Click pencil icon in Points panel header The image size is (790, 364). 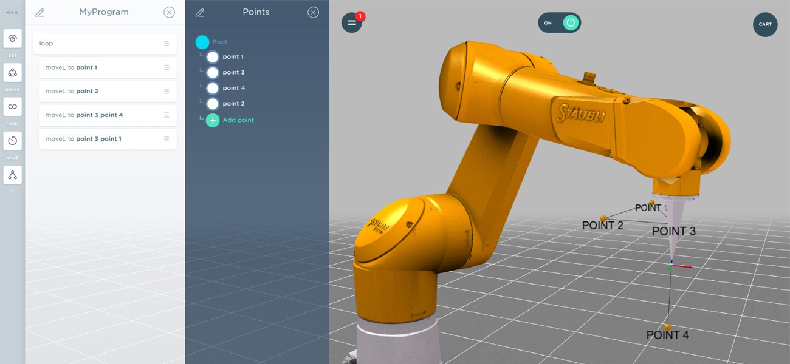[199, 13]
